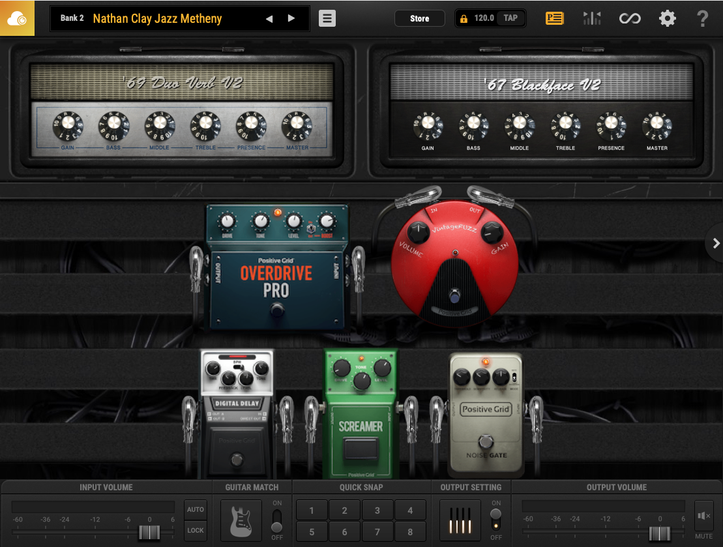Click the input volume slider handle
723x547 pixels.
point(149,532)
